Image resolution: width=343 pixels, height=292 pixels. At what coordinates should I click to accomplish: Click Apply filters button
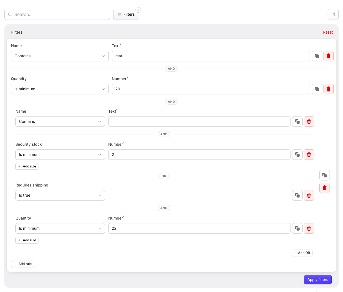click(318, 280)
